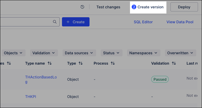The height and width of the screenshot is (108, 202).
Task: Click the blue Create button
Action: pyautogui.click(x=76, y=22)
